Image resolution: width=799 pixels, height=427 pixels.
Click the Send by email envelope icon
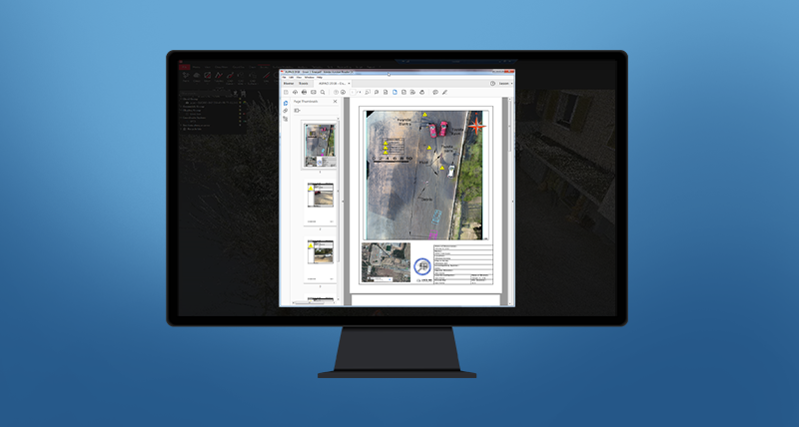tap(313, 92)
